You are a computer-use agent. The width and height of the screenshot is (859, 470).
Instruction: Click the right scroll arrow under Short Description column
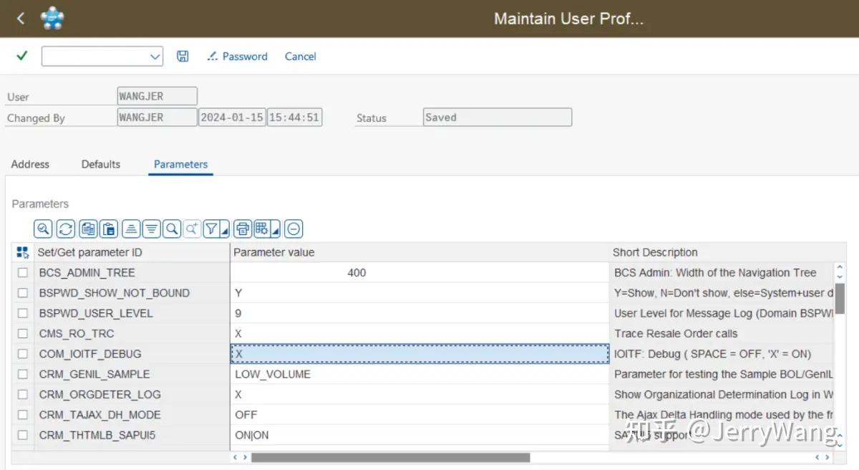pyautogui.click(x=826, y=457)
